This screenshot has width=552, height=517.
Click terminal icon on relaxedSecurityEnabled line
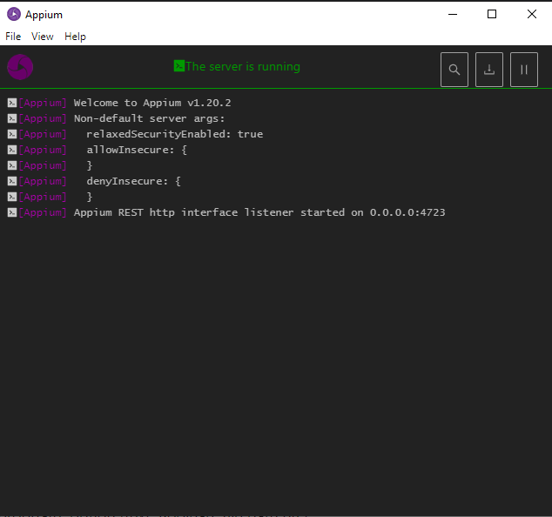click(x=12, y=134)
